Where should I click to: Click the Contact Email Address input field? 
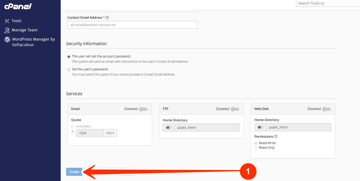[x=132, y=25]
